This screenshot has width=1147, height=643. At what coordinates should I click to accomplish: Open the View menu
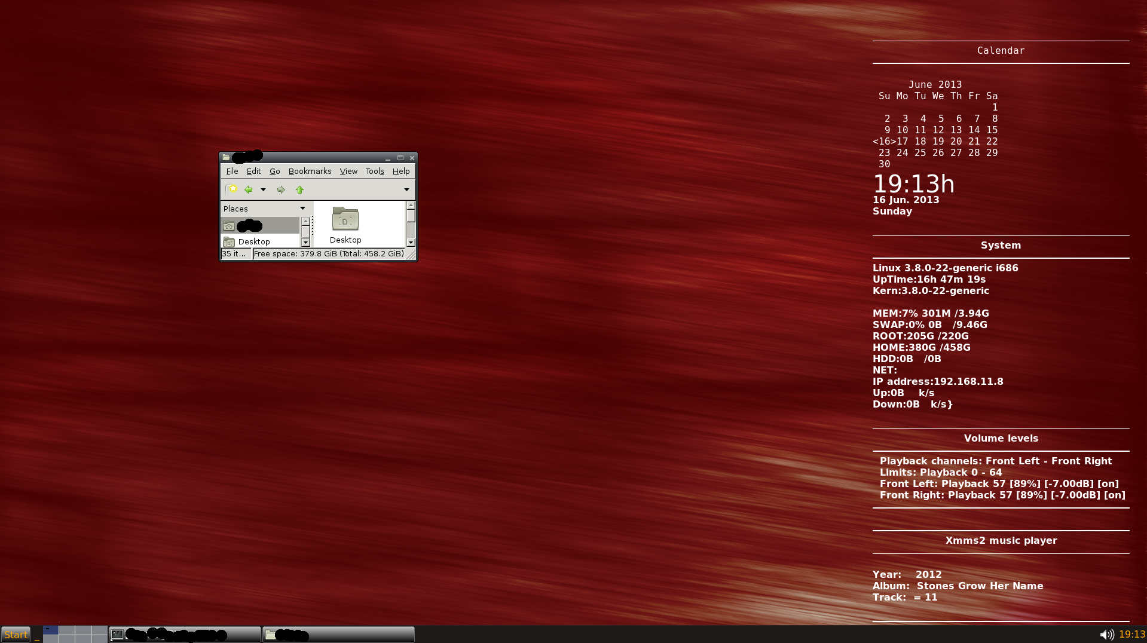click(x=348, y=171)
